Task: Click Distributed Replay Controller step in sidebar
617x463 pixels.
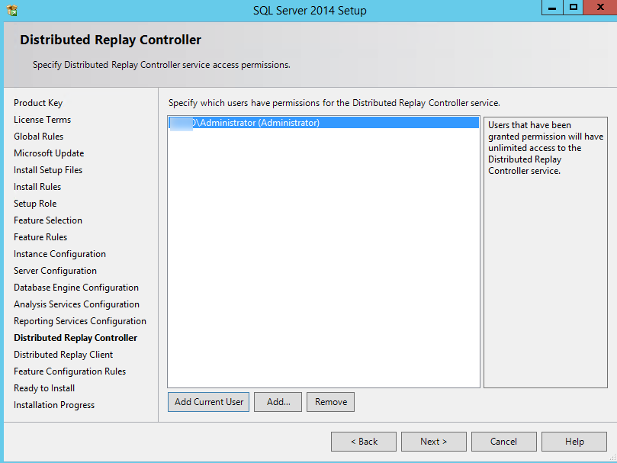Action: pos(76,338)
